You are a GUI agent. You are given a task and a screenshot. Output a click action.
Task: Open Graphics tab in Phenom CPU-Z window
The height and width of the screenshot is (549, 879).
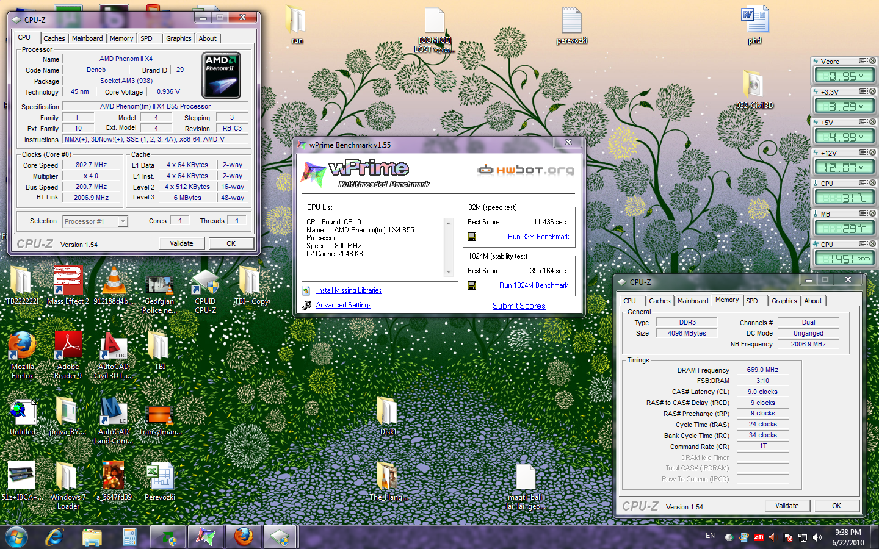tap(179, 38)
